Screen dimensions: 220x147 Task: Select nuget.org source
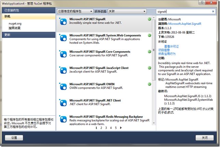tap(15, 24)
